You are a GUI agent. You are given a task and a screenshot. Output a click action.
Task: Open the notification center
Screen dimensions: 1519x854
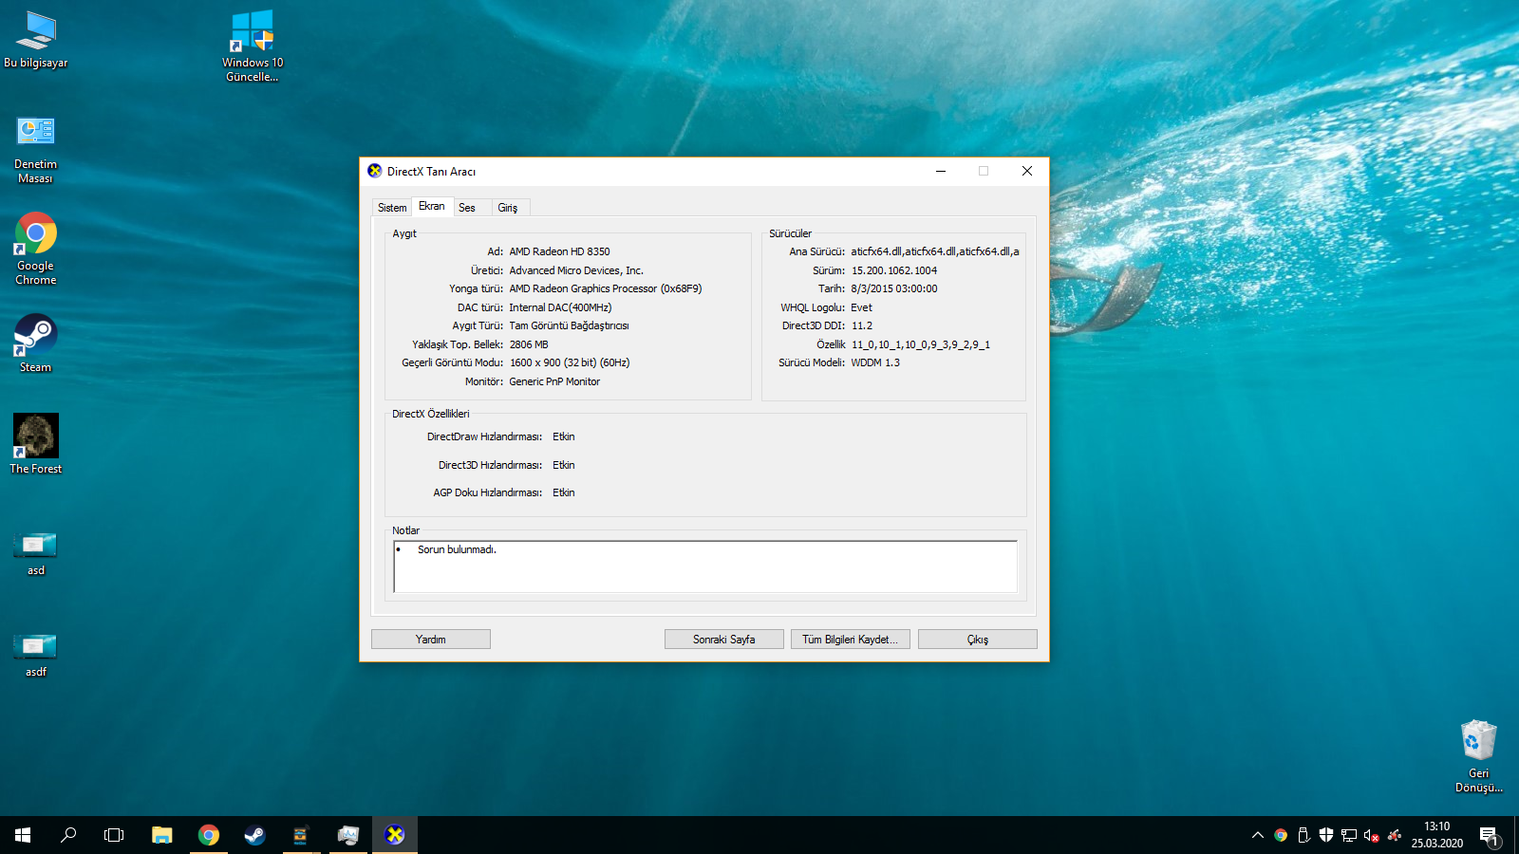[1491, 835]
